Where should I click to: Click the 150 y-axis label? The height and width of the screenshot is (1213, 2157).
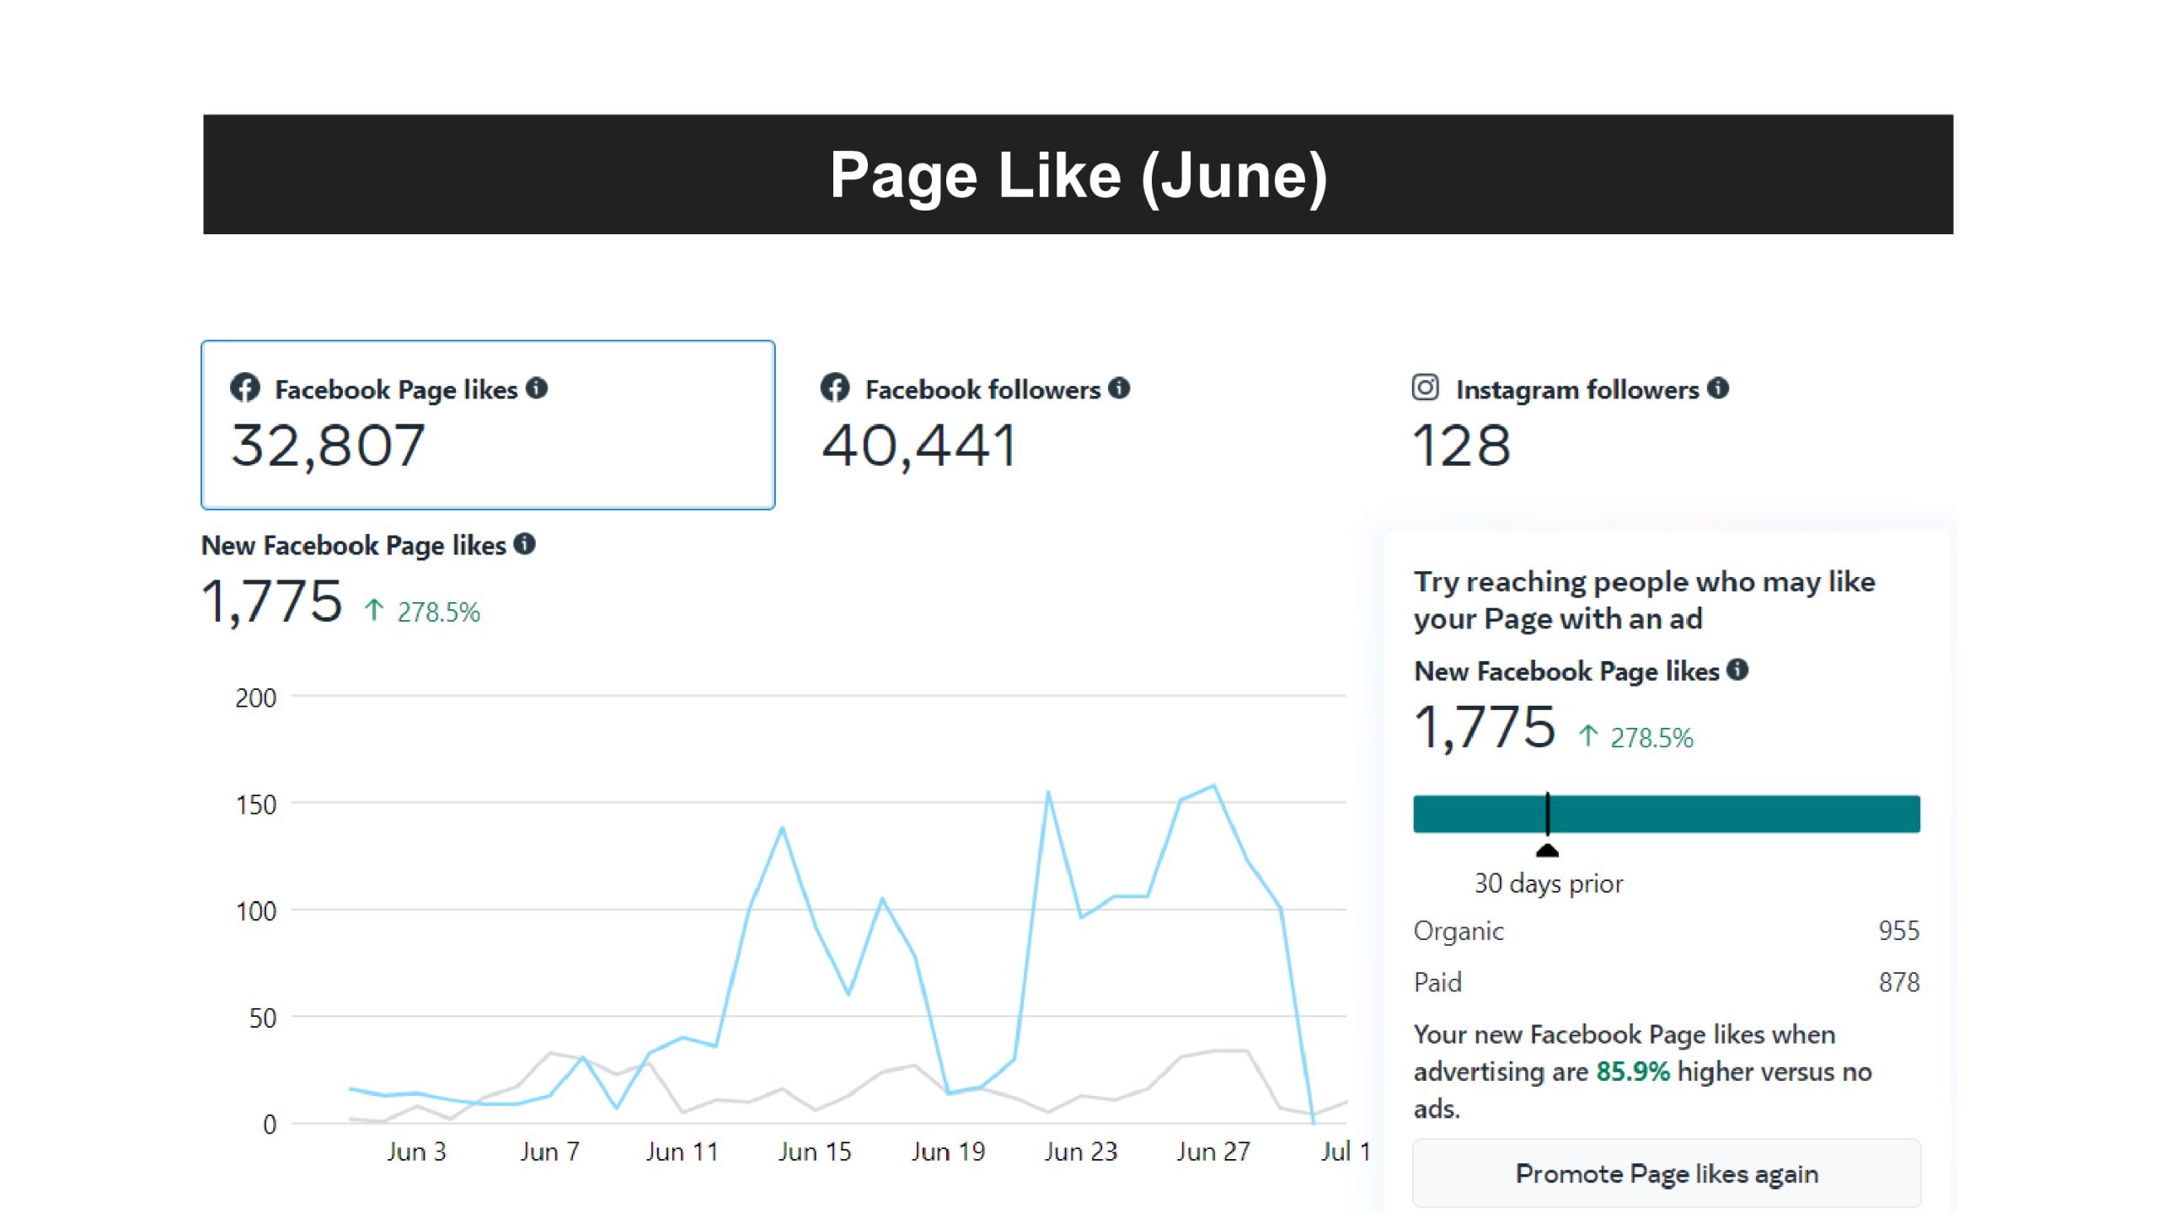click(255, 804)
